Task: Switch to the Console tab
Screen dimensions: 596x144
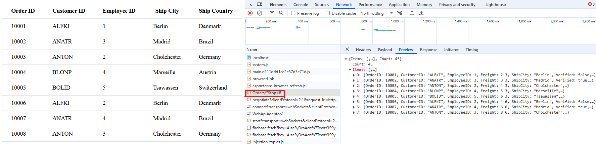Action: point(301,5)
